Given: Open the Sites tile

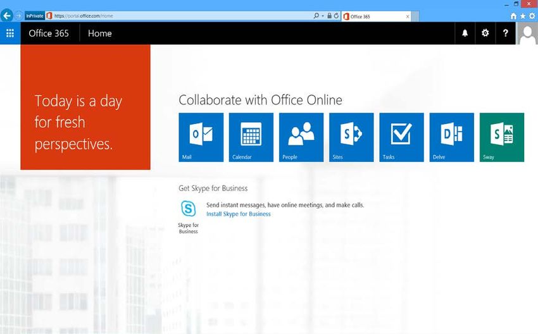Looking at the screenshot, I should tap(351, 137).
